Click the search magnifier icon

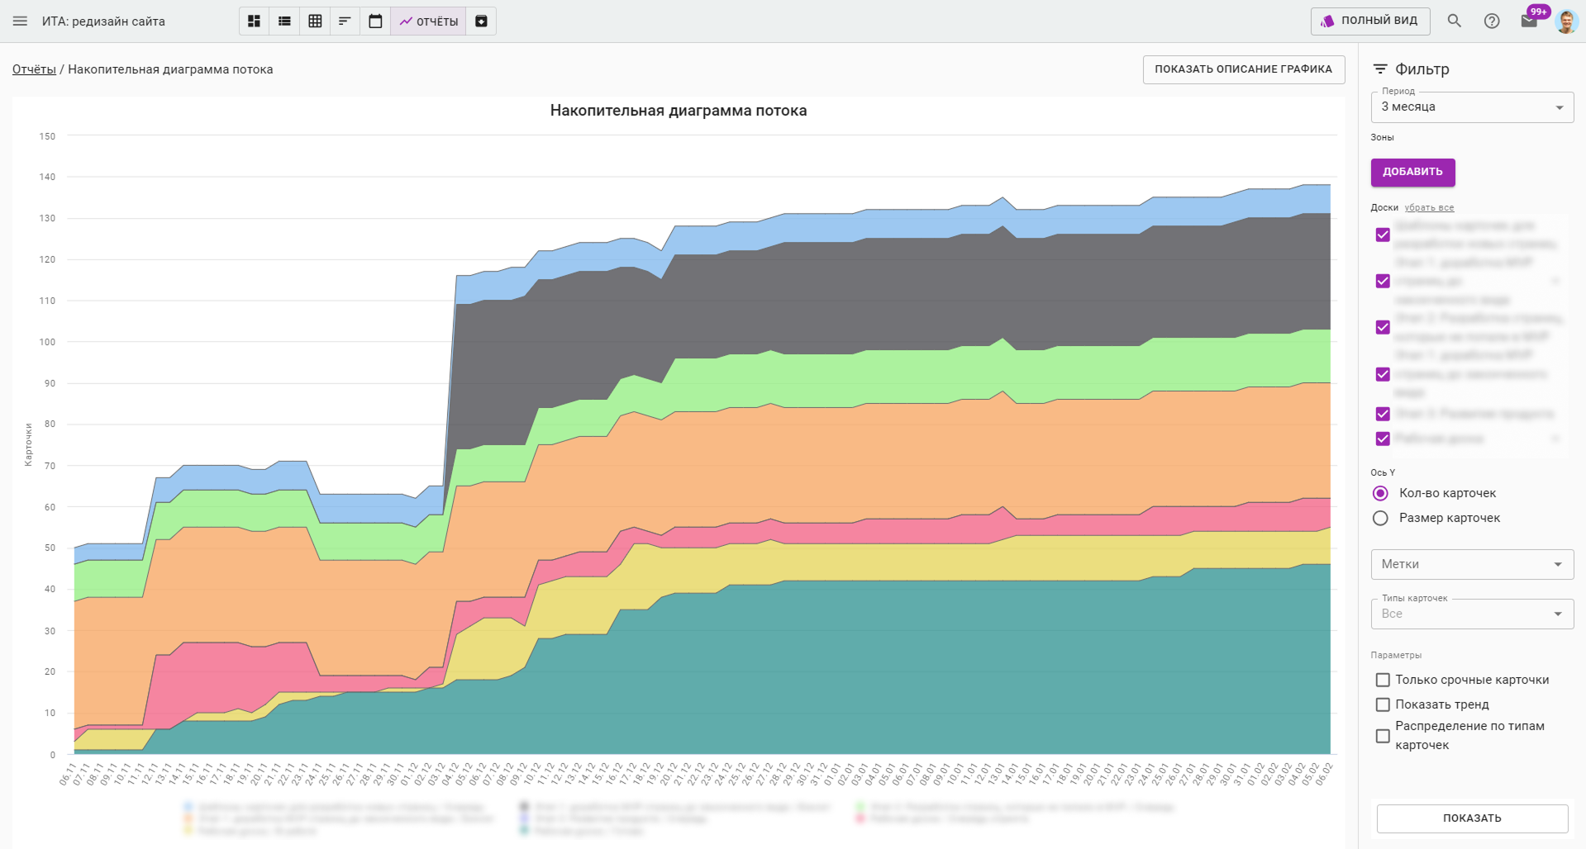pos(1454,21)
